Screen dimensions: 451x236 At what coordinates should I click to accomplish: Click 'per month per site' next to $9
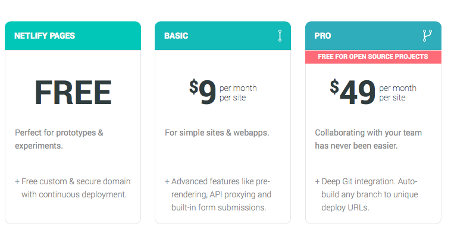tap(238, 93)
